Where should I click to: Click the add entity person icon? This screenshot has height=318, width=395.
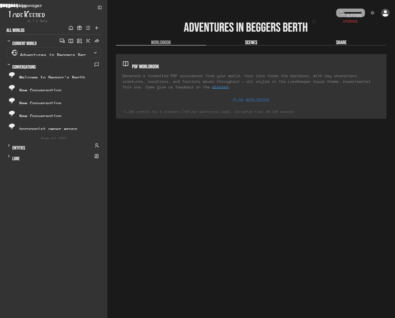click(97, 145)
